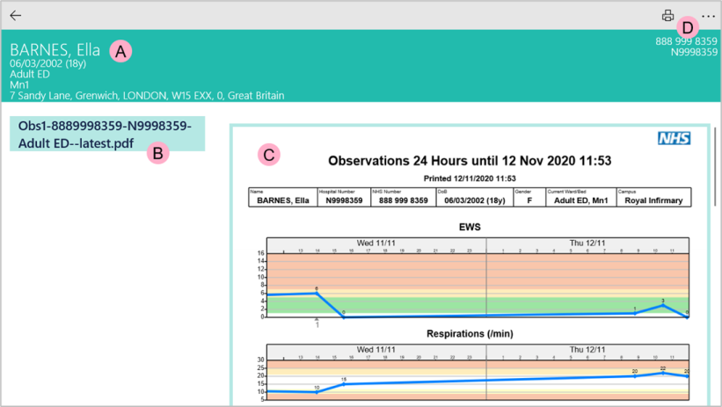Click the NHS number 888 999 8359 in header
The image size is (722, 407).
tap(686, 41)
